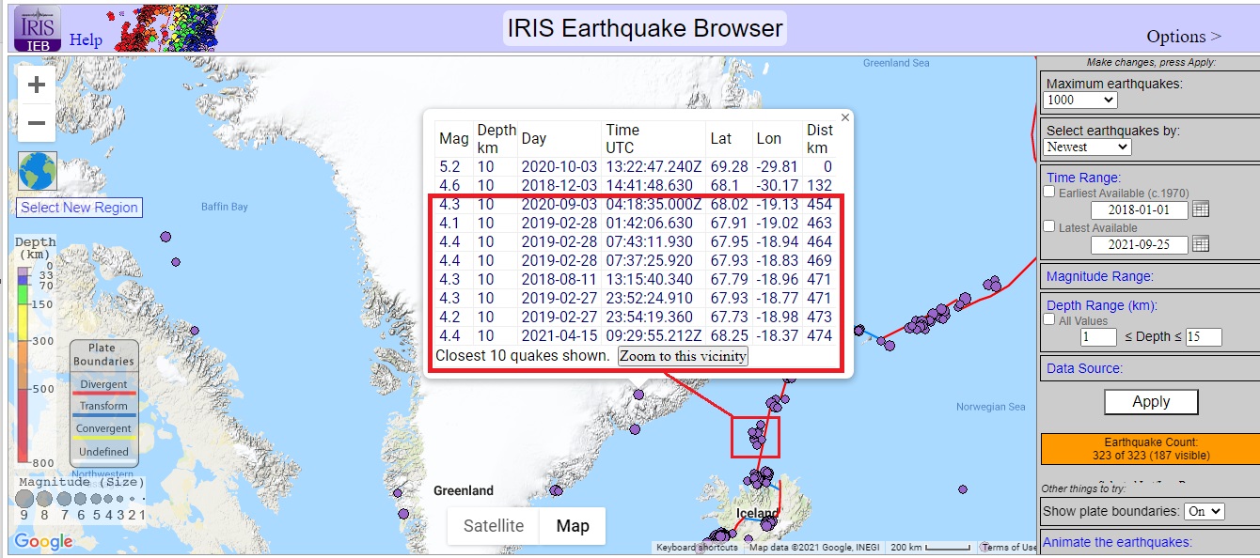Open calendar picker for start date
Screen dimensions: 1260x558
(1200, 209)
